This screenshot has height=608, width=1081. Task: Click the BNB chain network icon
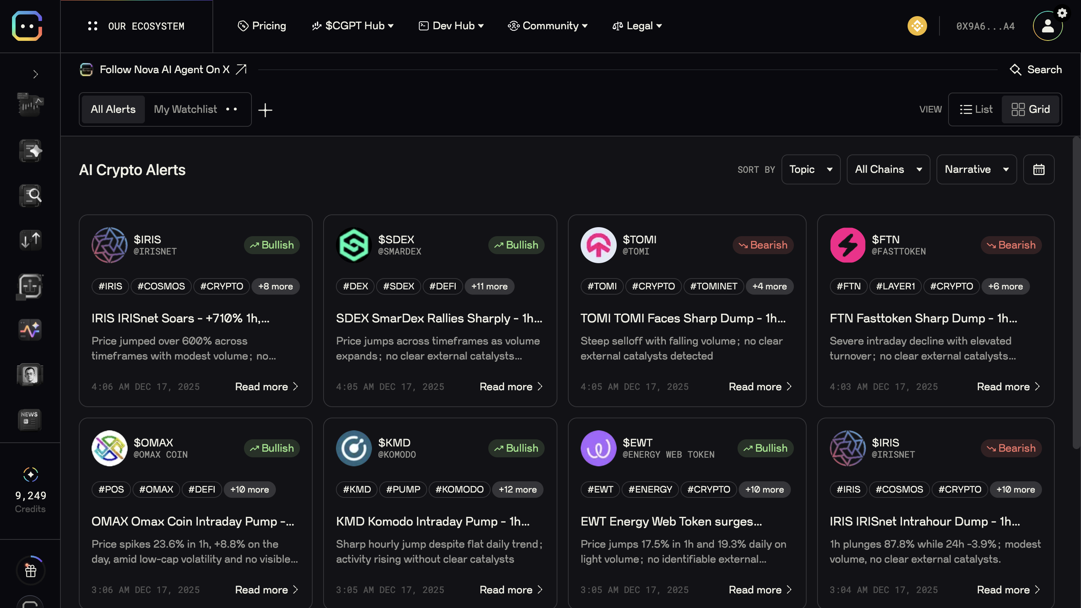(x=917, y=26)
